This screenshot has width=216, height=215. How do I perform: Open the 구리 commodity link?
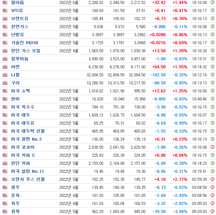point(15,83)
